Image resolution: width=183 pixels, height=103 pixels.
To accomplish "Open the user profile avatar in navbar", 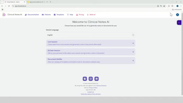I will click(177, 15).
